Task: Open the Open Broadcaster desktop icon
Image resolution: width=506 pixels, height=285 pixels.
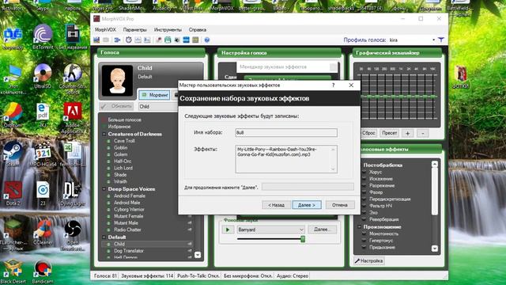Action: (x=73, y=235)
